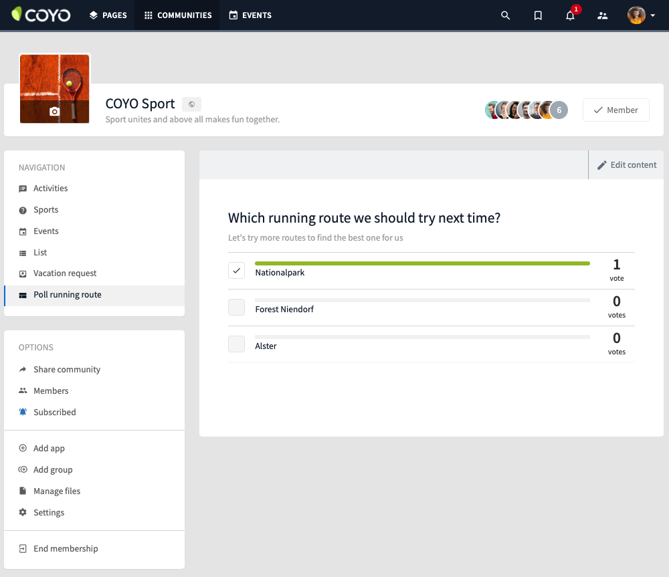669x577 pixels.
Task: Click the Alster option label
Action: click(266, 346)
